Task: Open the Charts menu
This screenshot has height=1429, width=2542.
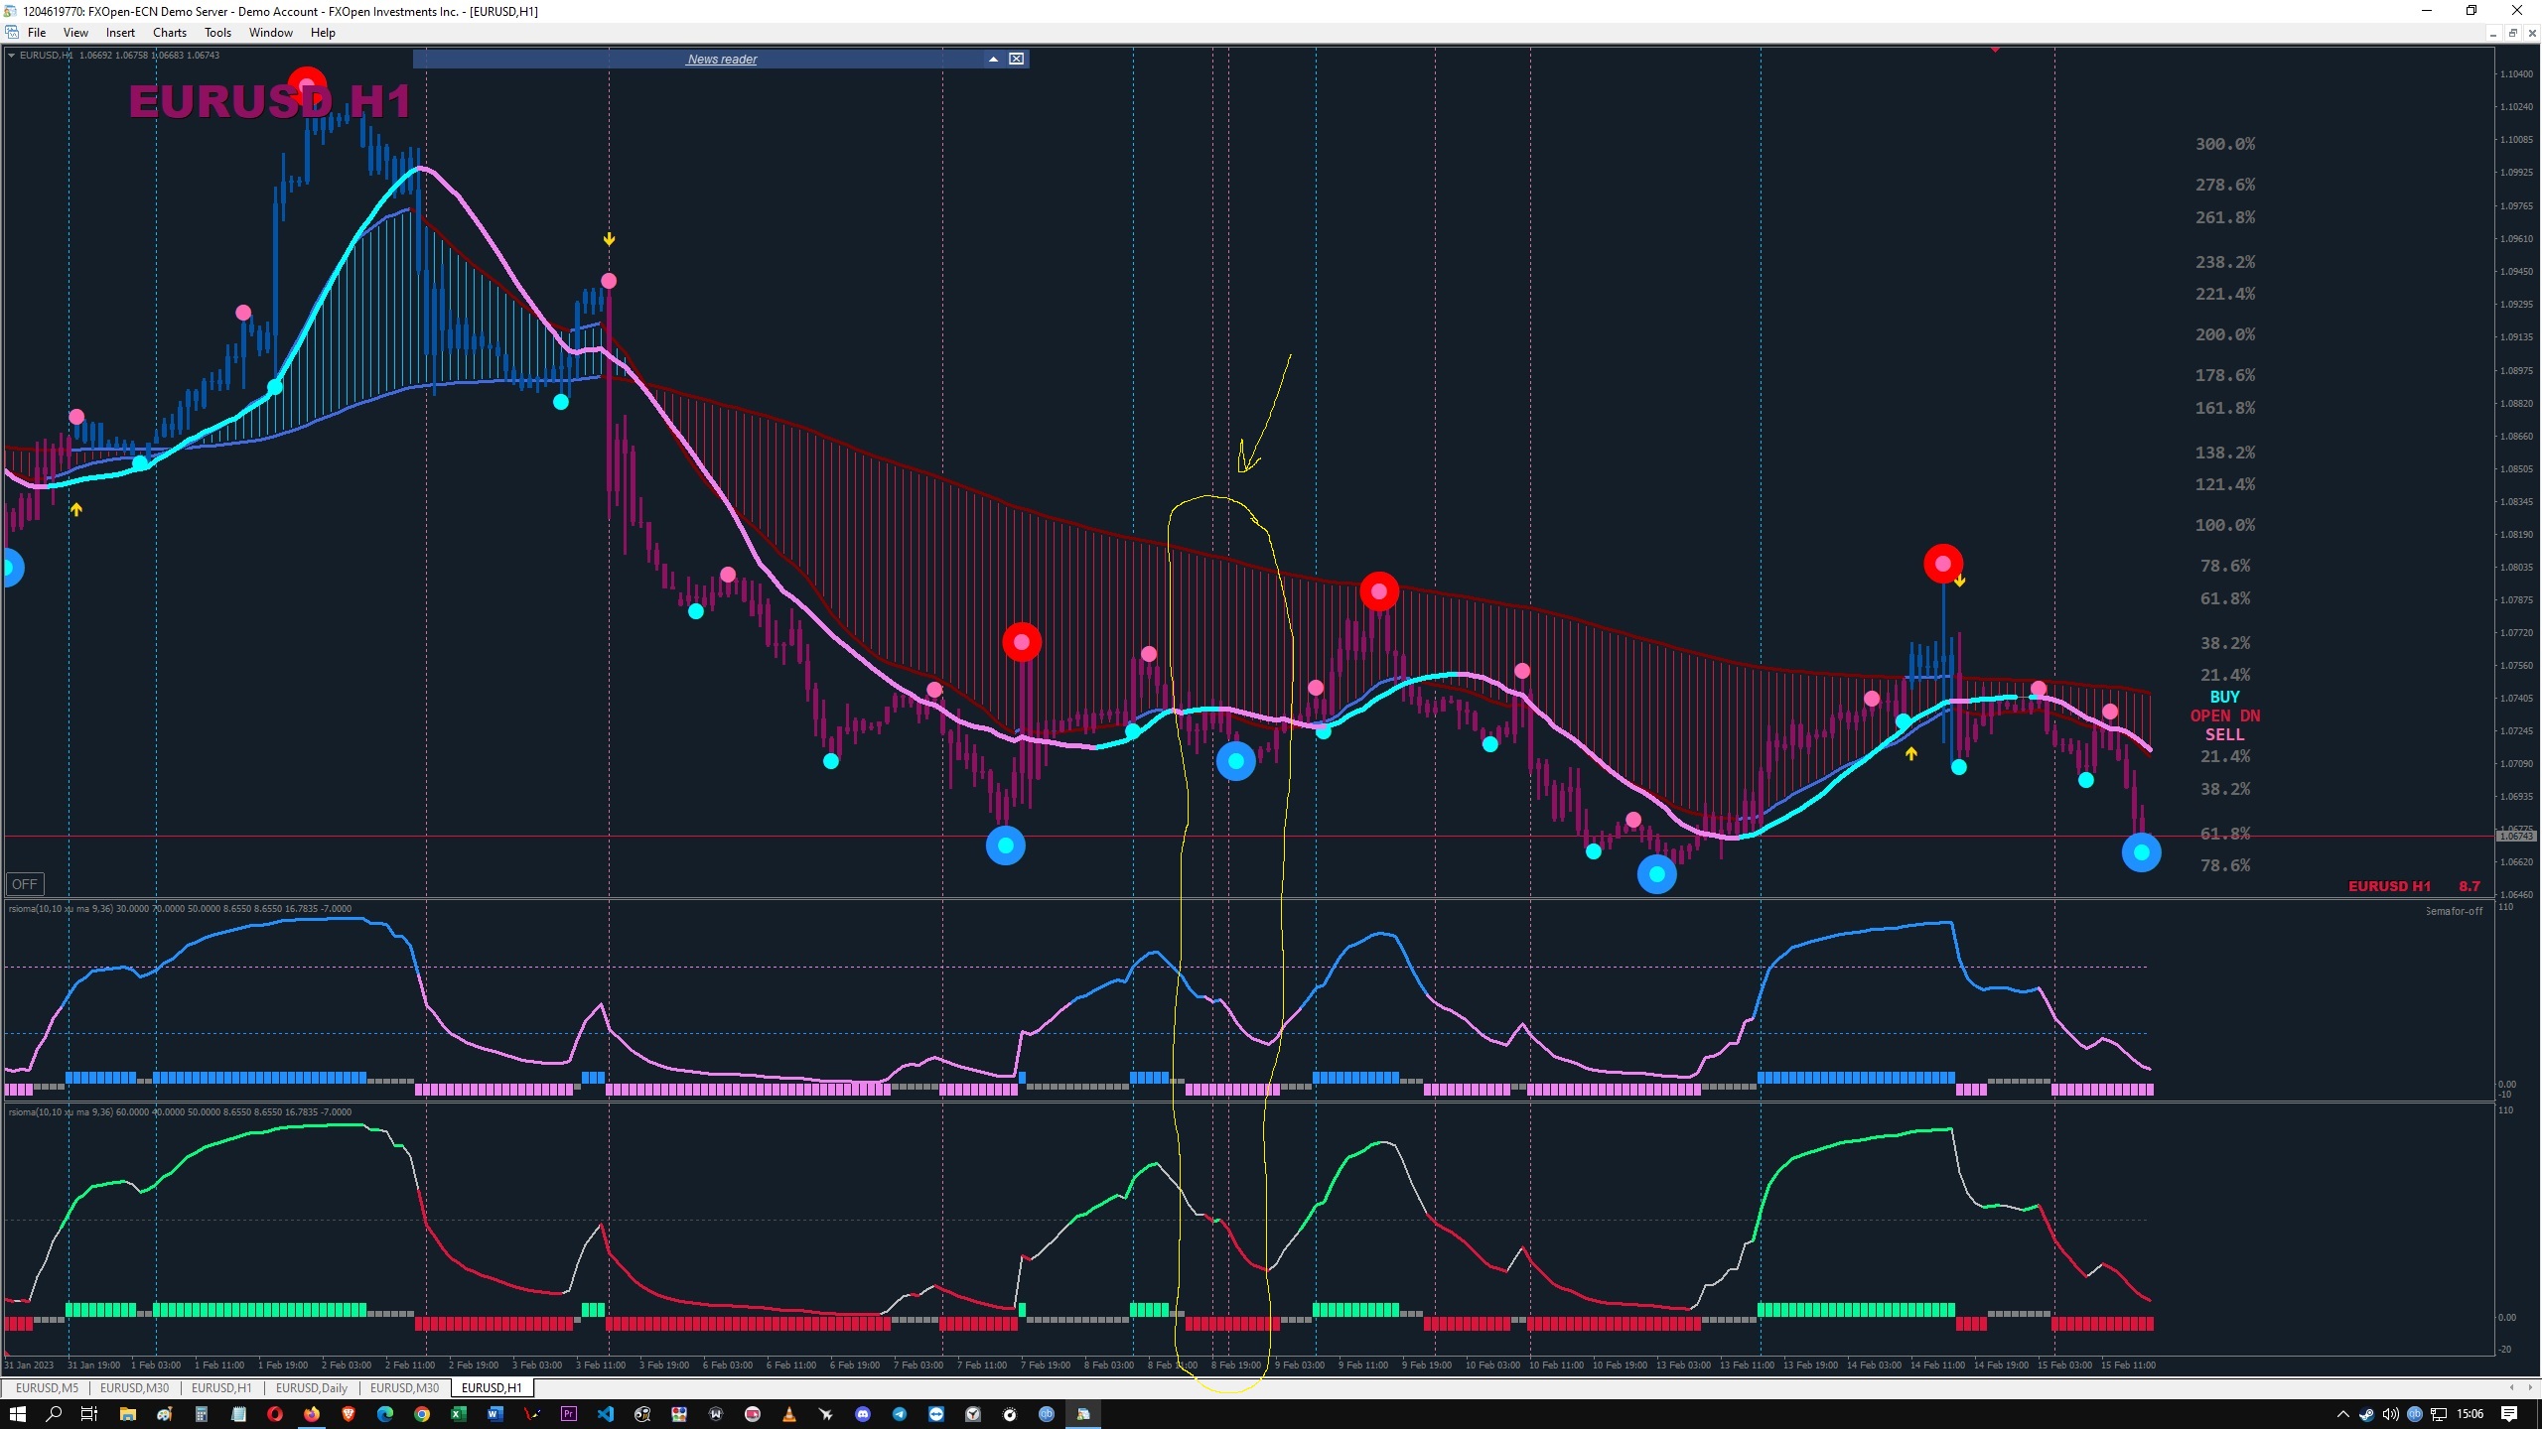Action: click(170, 33)
